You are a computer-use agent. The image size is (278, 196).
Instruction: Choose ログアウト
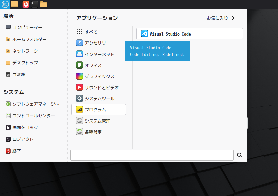[x=20, y=139]
